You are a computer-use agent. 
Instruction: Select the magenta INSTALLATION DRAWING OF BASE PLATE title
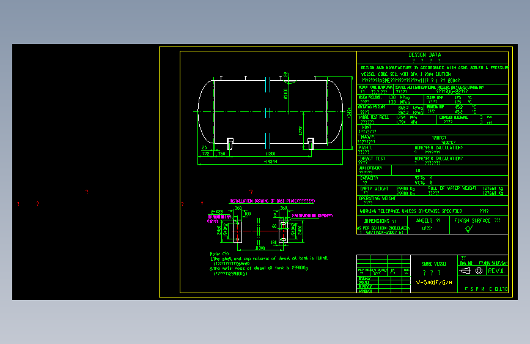pyautogui.click(x=272, y=201)
